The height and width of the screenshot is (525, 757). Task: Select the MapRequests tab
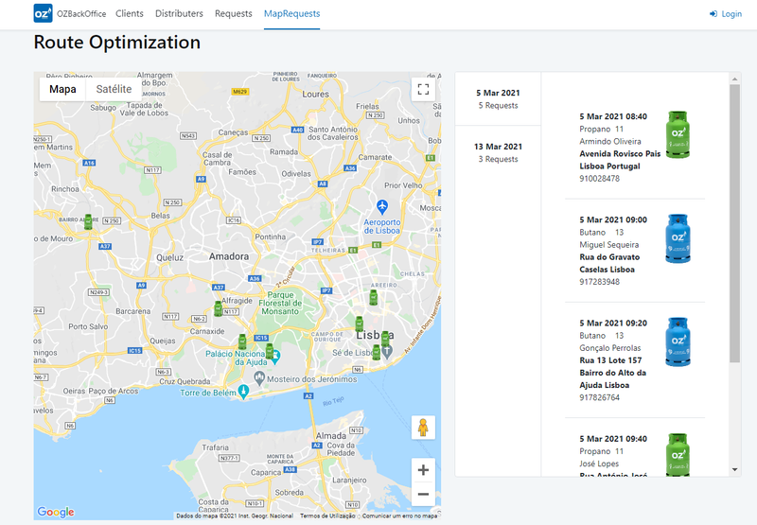click(x=291, y=13)
